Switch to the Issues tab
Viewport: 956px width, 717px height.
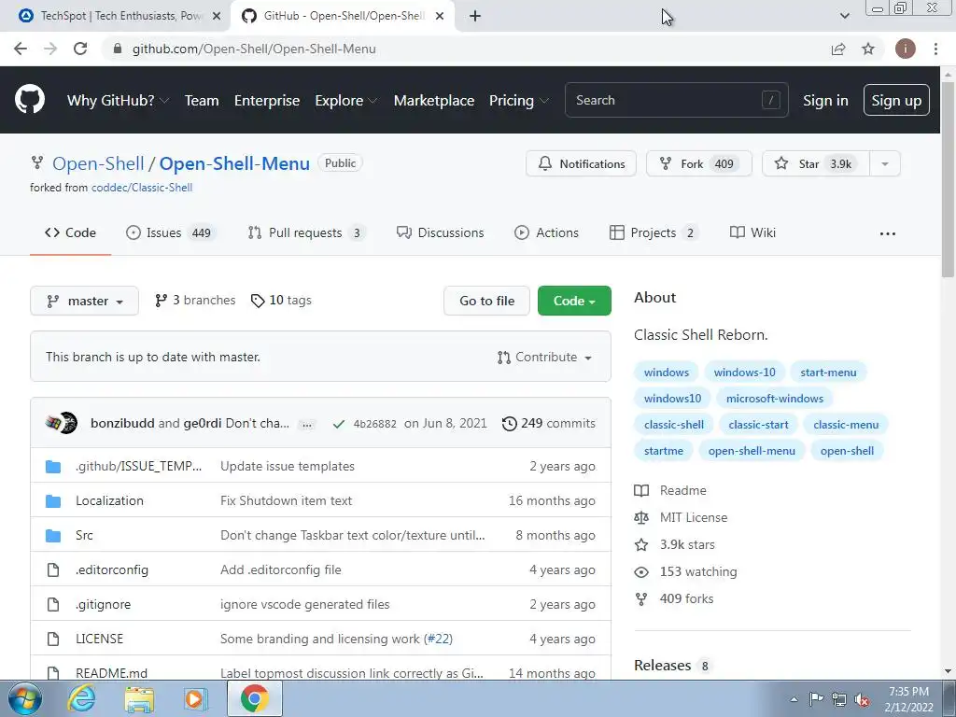pos(170,232)
